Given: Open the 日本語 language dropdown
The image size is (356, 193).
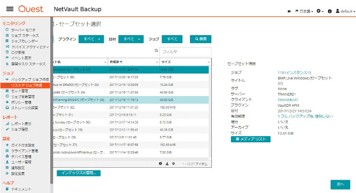Looking at the screenshot, I should [304, 11].
